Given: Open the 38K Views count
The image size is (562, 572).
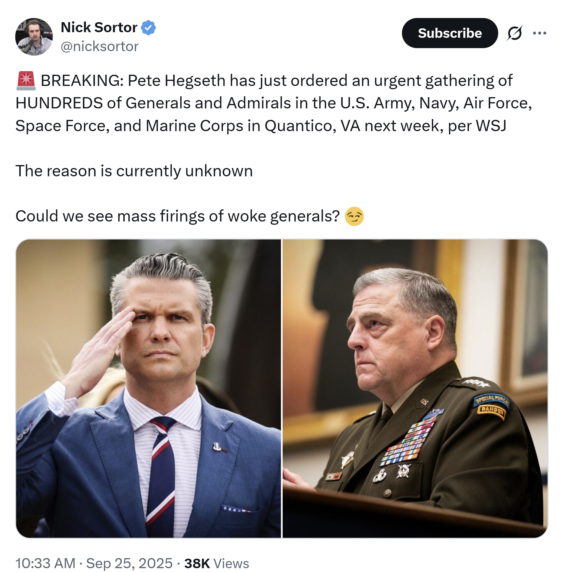Looking at the screenshot, I should point(216,563).
